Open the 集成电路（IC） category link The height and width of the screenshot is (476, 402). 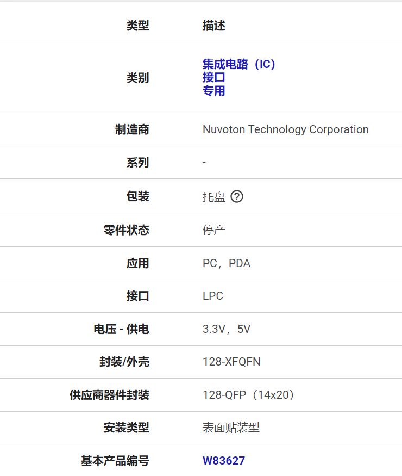[x=239, y=64]
